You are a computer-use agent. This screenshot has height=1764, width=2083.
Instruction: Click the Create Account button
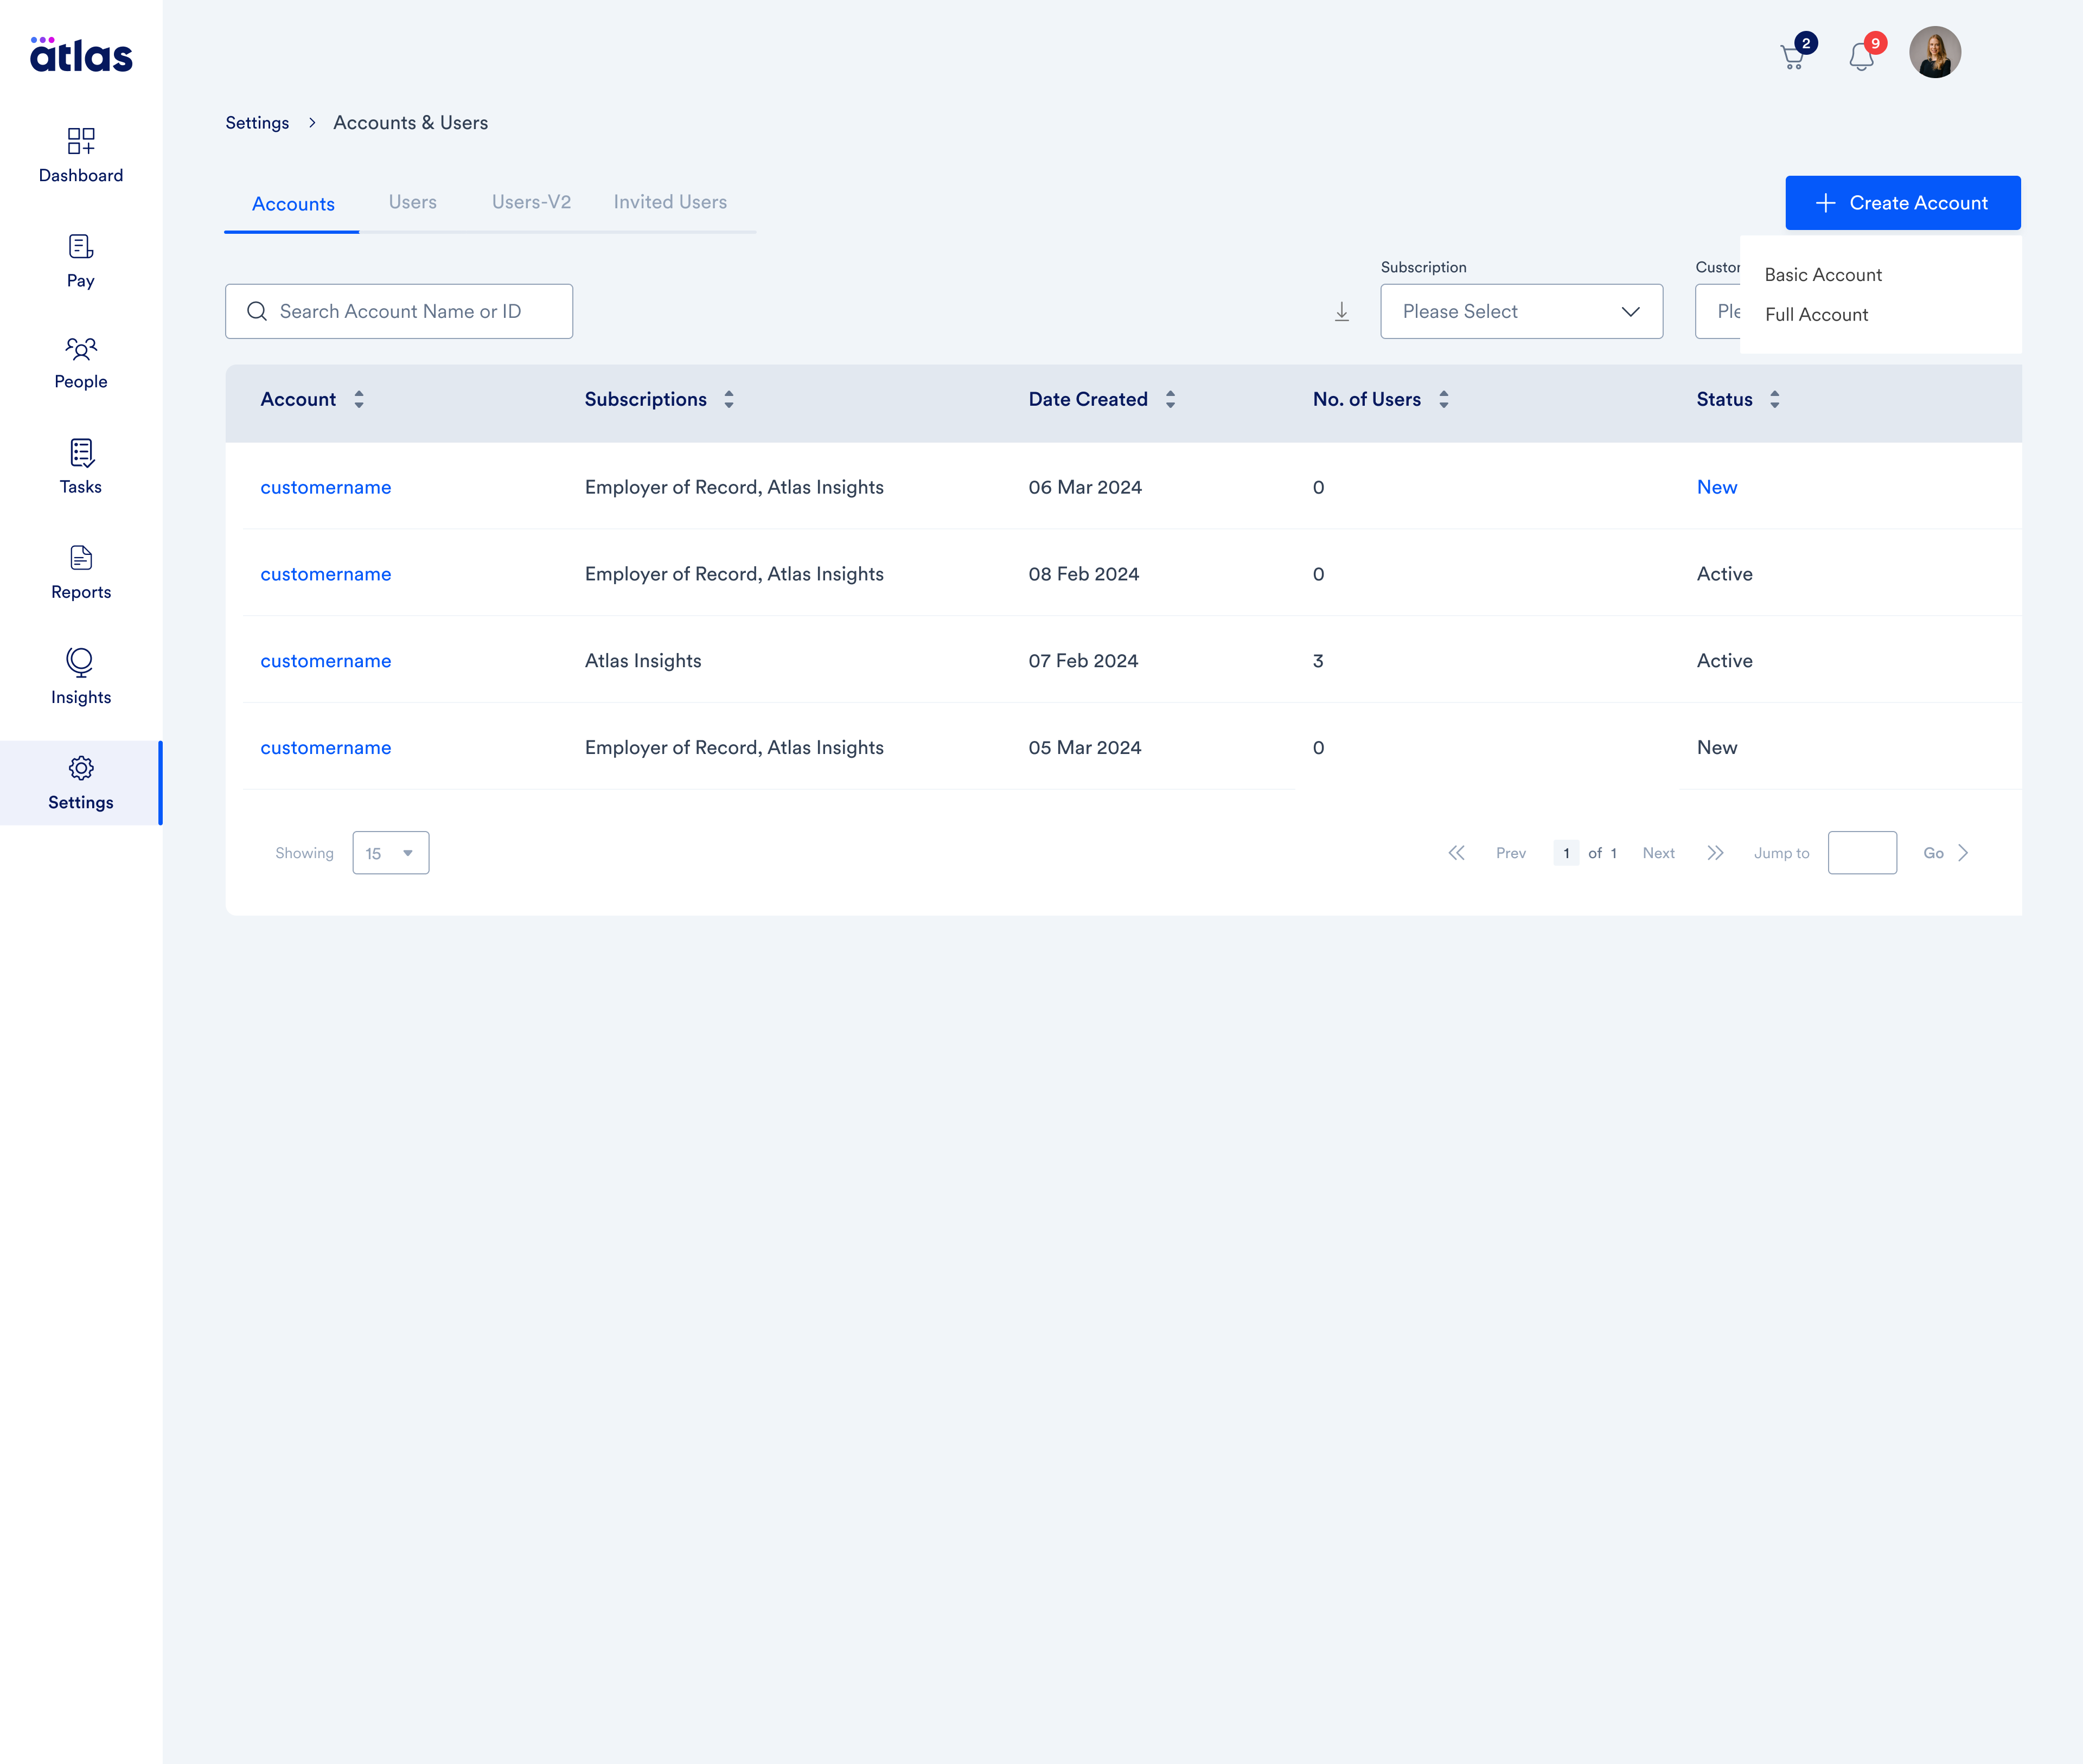(1902, 203)
